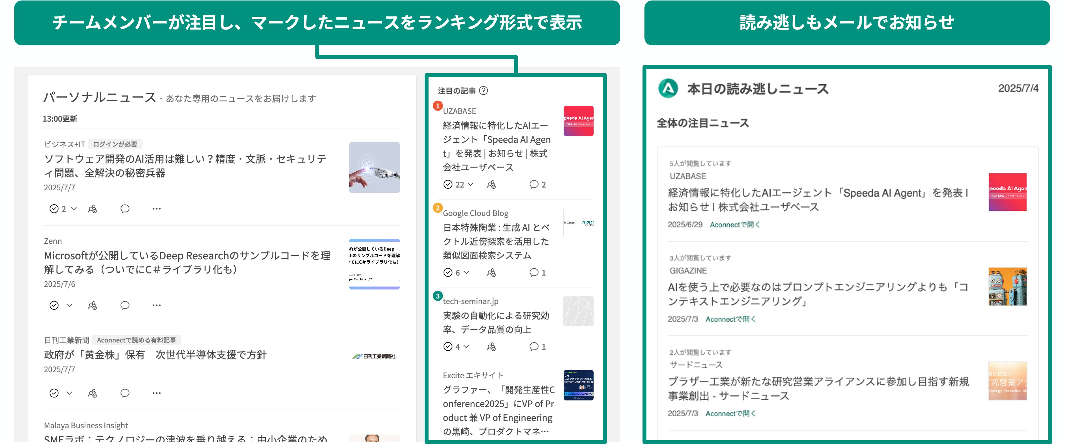The width and height of the screenshot is (1066, 445).
Task: Click the robot hand thumbnail of the ビジネス+IT article
Action: coord(374,167)
